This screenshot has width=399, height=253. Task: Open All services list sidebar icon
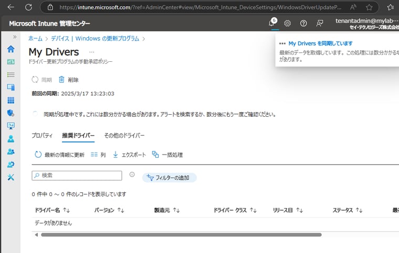10,74
